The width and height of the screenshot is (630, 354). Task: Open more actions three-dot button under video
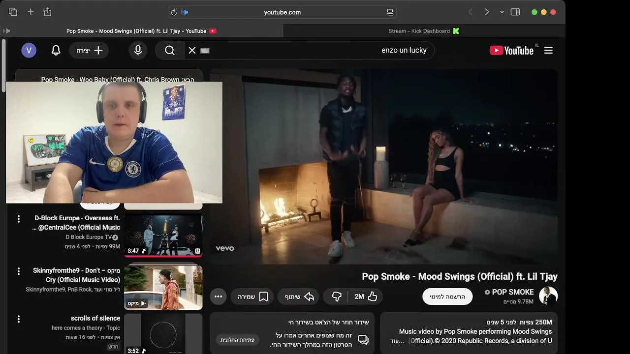218,296
